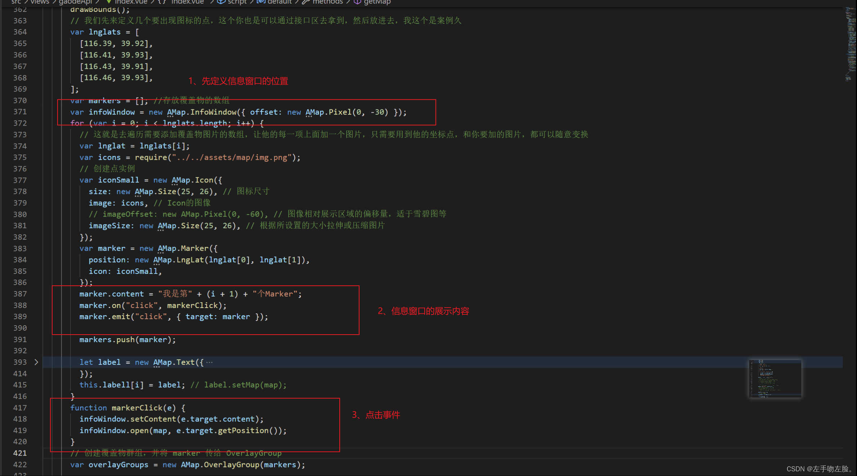
Task: Click the img.png require path string
Action: click(232, 158)
